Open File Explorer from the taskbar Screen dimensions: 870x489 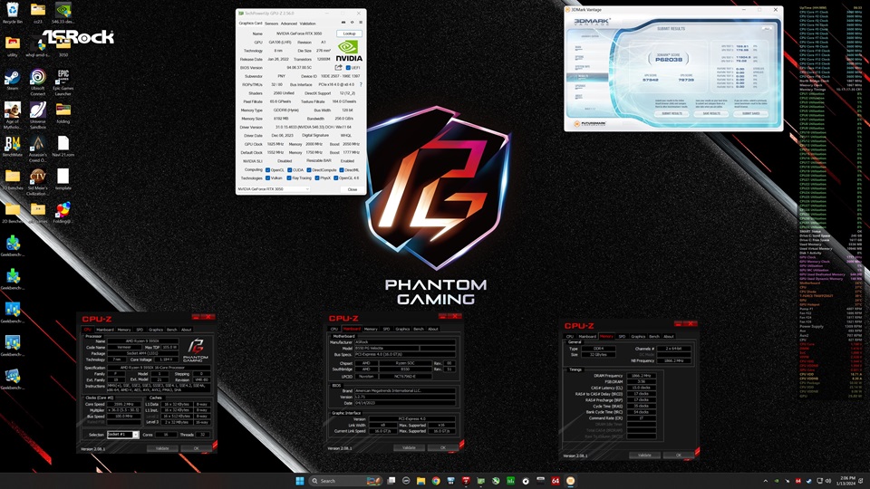[420, 481]
